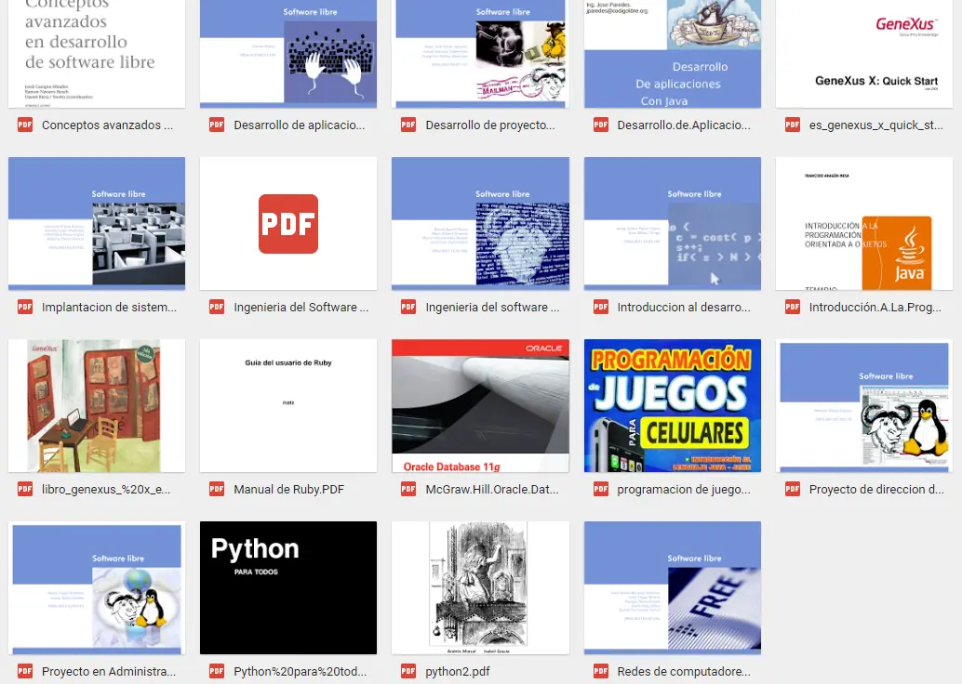Open the FREE keyboard Software libre thumbnail

[x=673, y=587]
